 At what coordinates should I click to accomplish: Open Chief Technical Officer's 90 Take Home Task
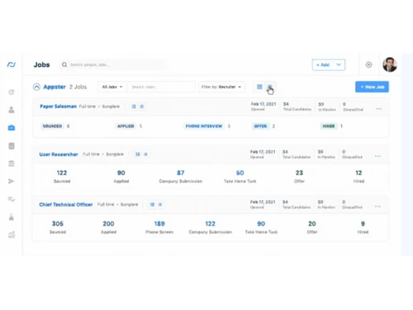[261, 227]
